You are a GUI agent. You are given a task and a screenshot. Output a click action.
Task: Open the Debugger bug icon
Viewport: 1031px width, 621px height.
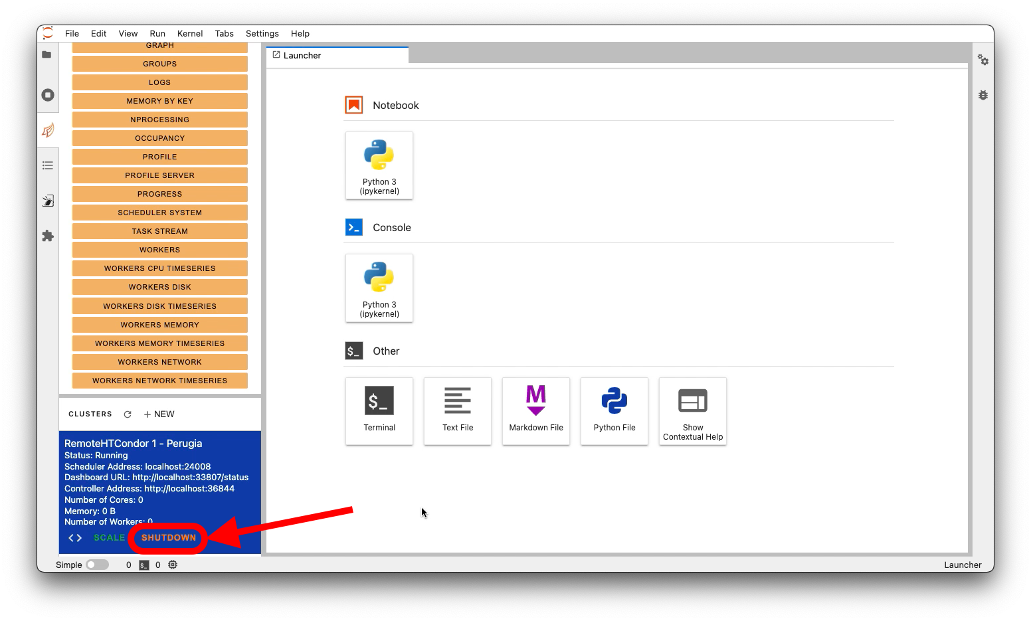click(983, 95)
